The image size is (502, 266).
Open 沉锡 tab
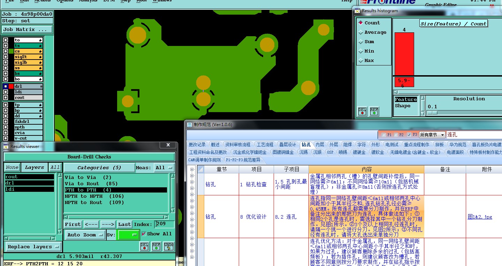303,152
